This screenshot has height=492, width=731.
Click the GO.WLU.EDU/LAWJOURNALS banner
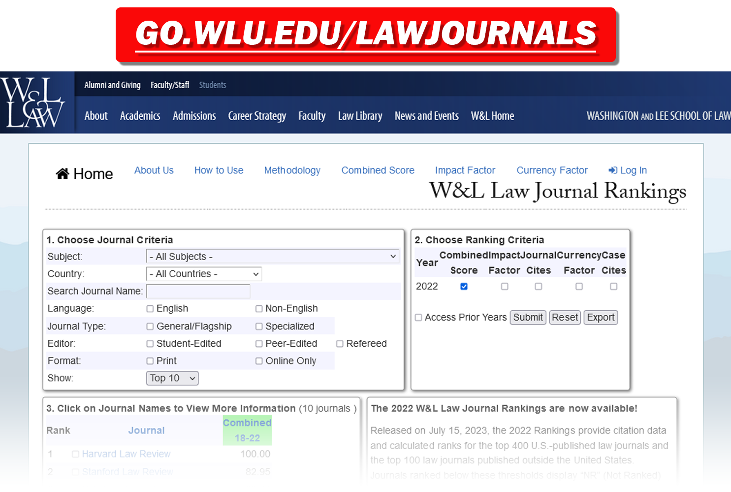(366, 35)
